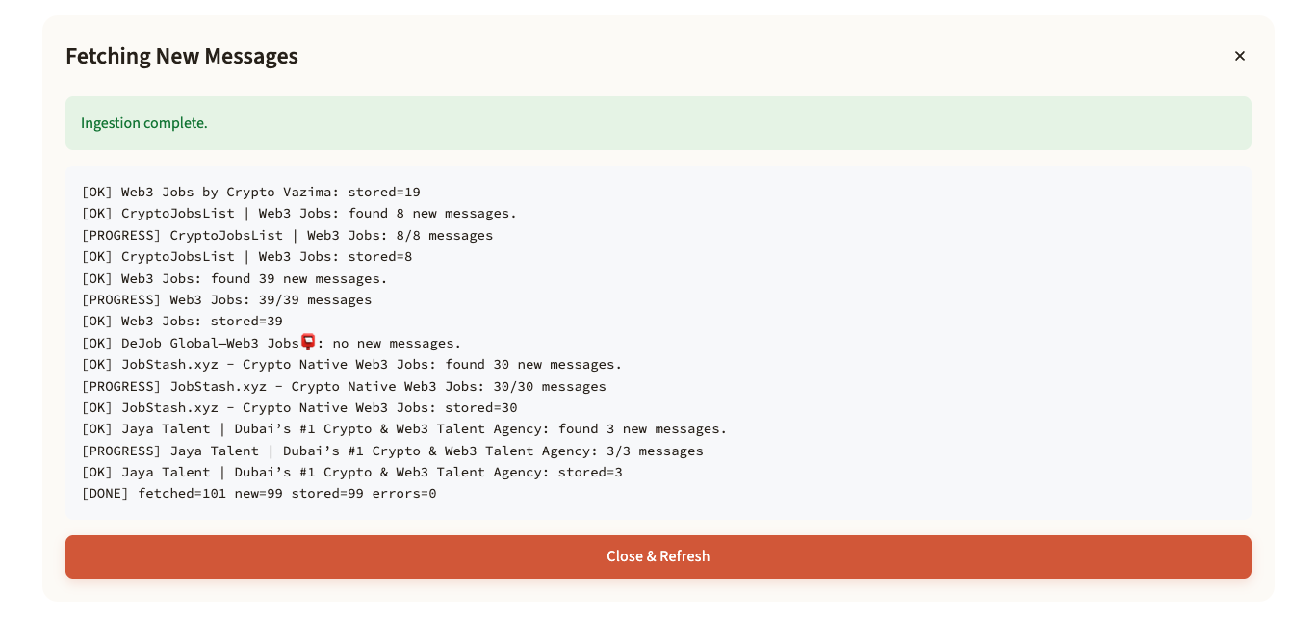Click the JobStash.xyz found 30 messages line
Screen dimensions: 1291x618
tap(351, 364)
